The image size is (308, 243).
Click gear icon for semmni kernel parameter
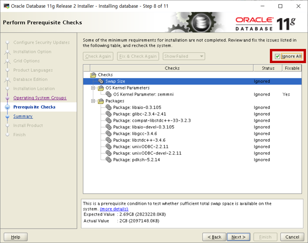click(108, 94)
